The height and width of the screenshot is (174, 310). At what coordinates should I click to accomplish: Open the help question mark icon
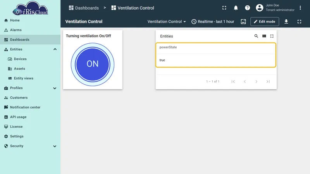247,8
